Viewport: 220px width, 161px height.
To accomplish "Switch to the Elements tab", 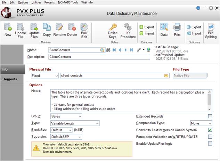I will pyautogui.click(x=9, y=79).
